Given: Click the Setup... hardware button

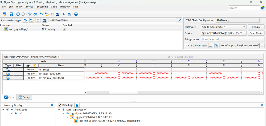Looking at the screenshot, I should coord(256,27).
